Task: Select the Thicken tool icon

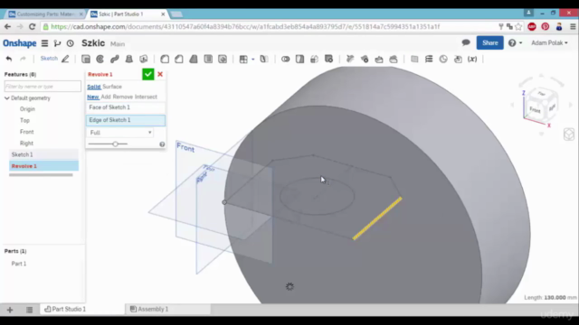Action: point(144,59)
